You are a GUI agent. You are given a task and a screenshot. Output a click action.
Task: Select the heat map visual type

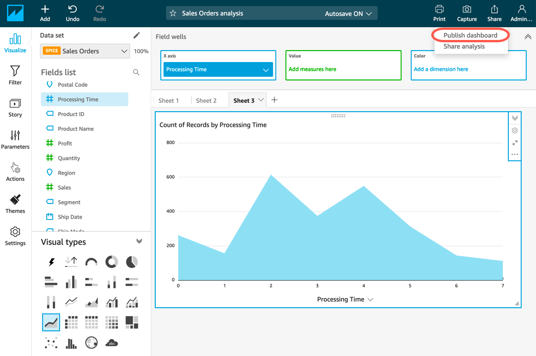[x=112, y=322]
